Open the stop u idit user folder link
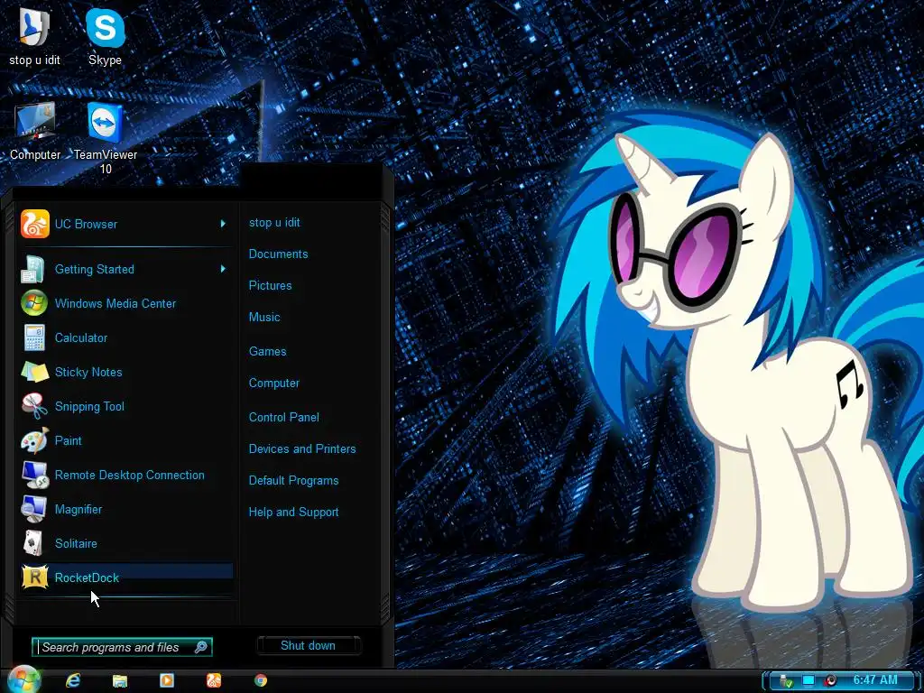The image size is (924, 693). pos(274,222)
